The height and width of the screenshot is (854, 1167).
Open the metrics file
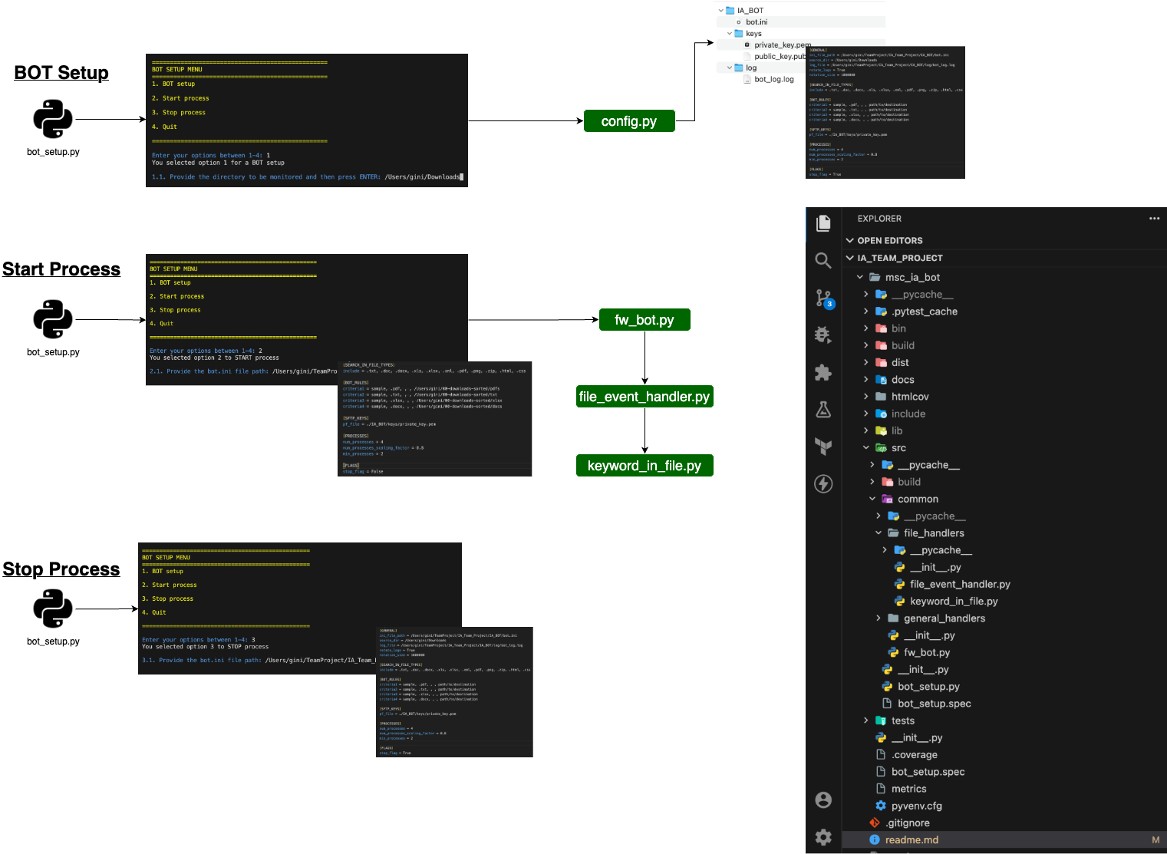coord(908,789)
